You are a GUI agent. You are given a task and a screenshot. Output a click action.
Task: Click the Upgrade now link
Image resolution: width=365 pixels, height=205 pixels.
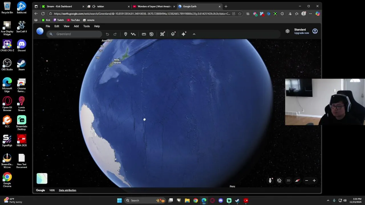pyautogui.click(x=301, y=33)
